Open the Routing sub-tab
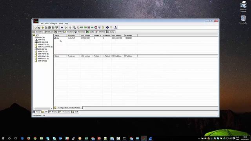 (53, 112)
